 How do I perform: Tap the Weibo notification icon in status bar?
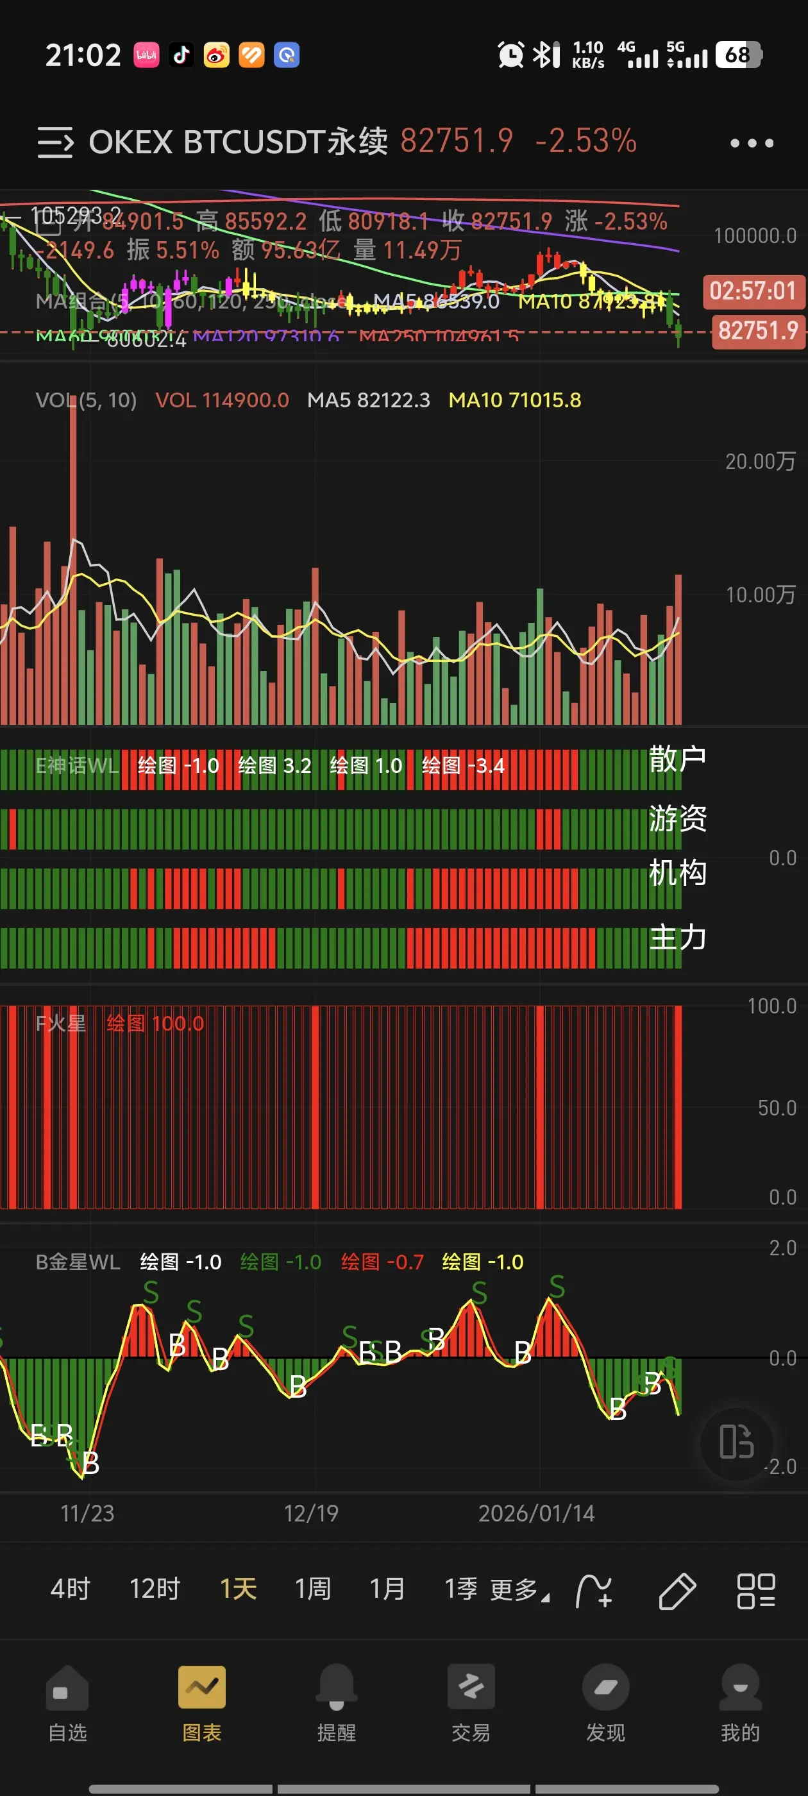216,55
